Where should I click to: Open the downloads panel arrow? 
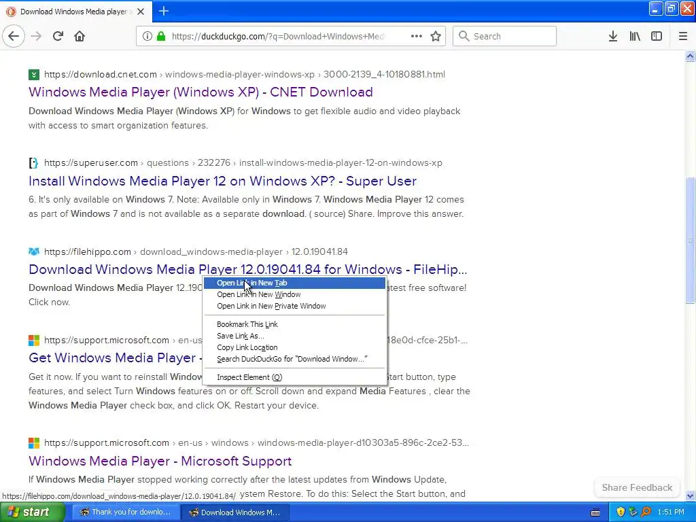point(613,36)
